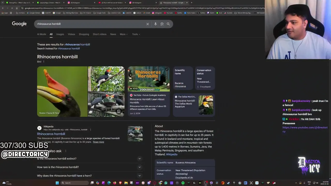331x186 pixels.
Task: Click the browser Back arrow
Action: click(x=3, y=8)
